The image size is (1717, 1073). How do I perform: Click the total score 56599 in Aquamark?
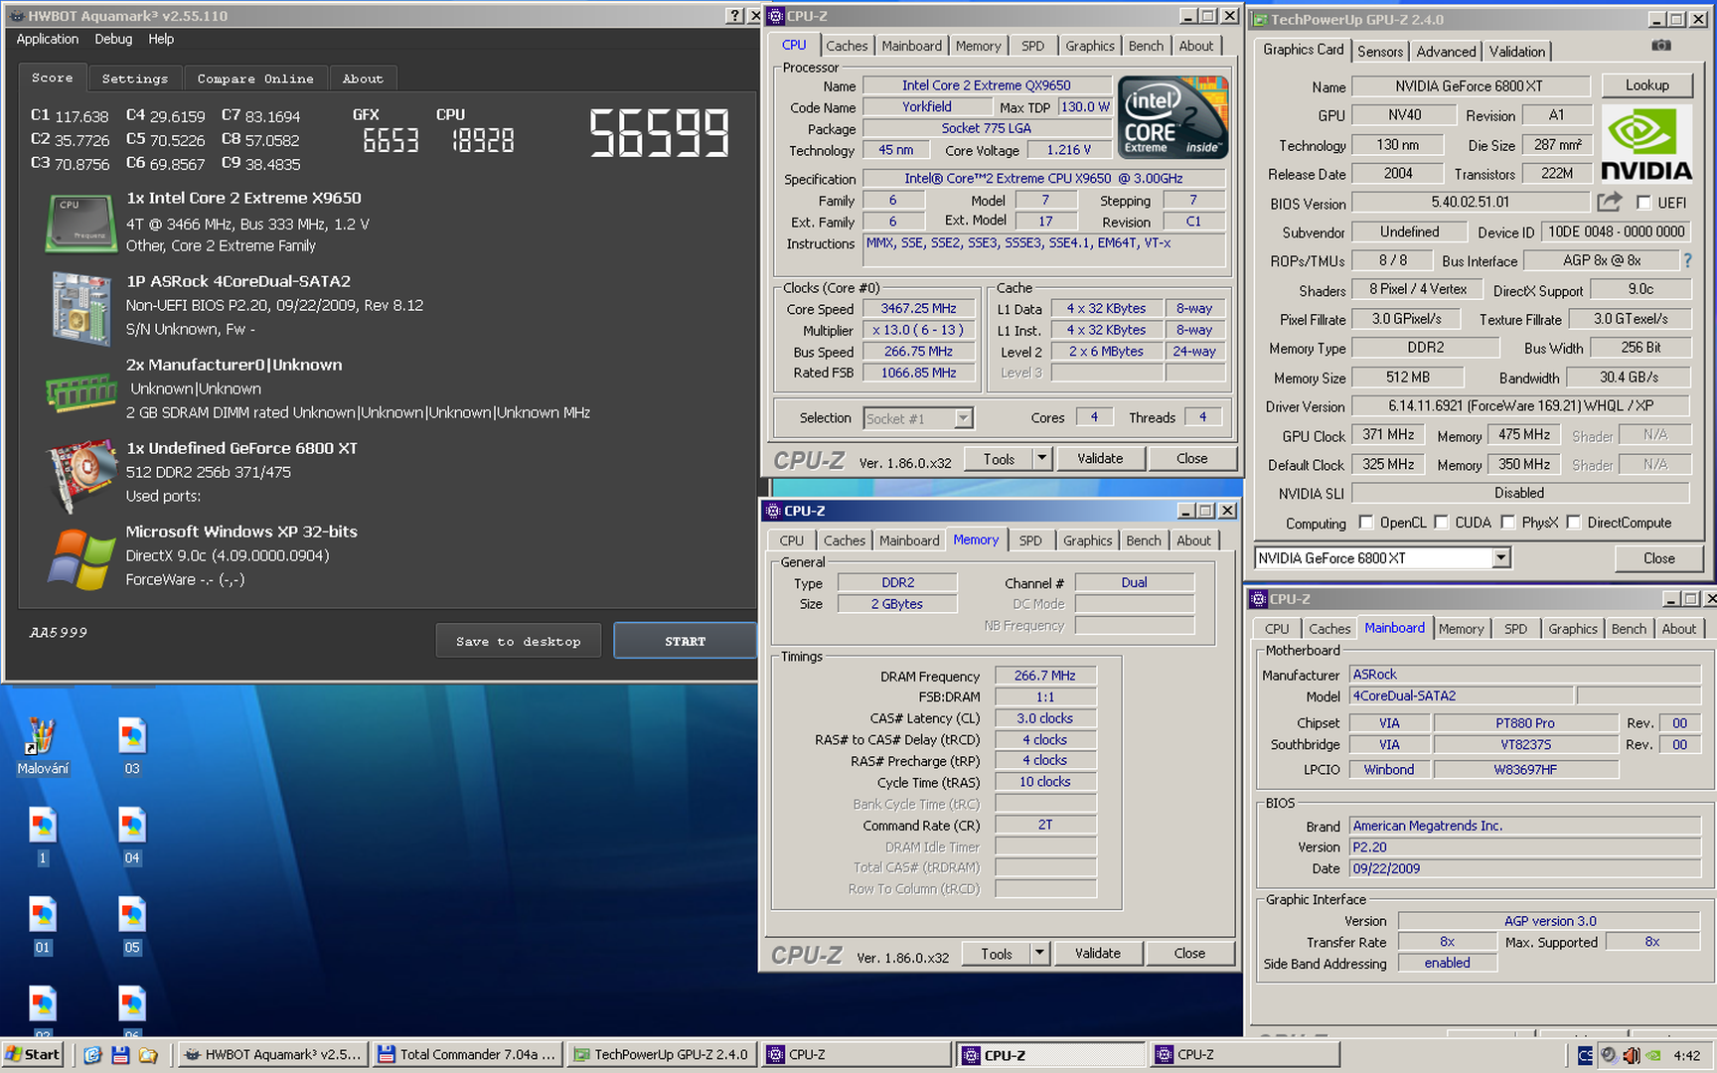[660, 133]
